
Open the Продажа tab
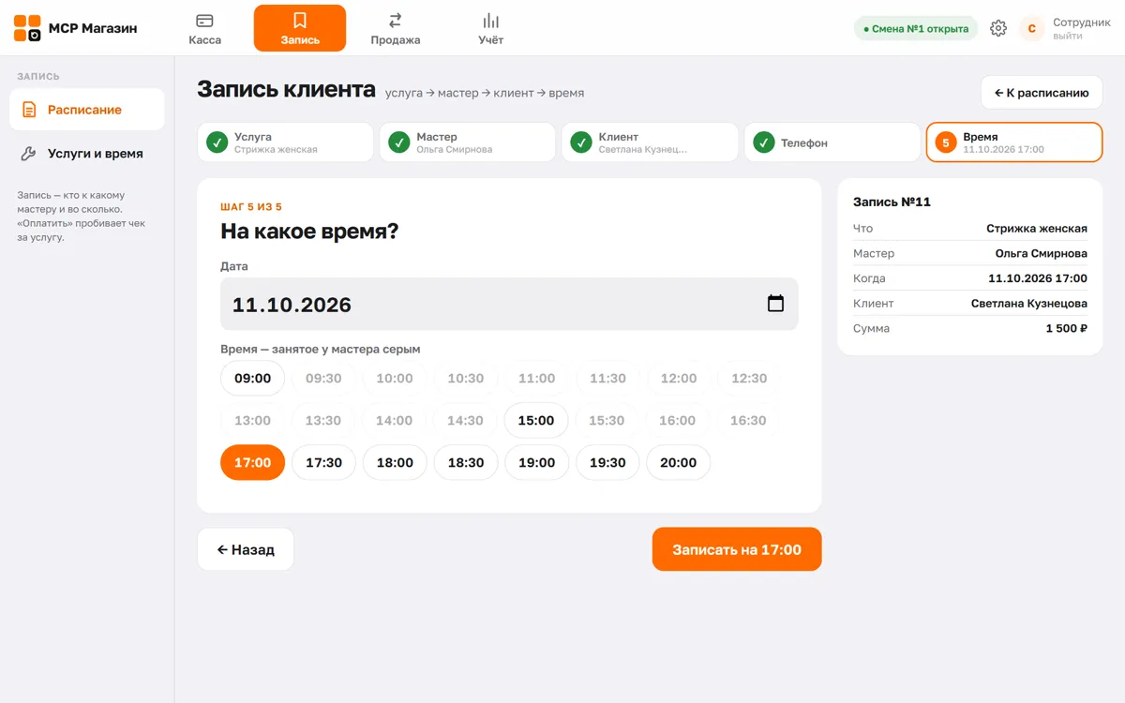point(395,28)
